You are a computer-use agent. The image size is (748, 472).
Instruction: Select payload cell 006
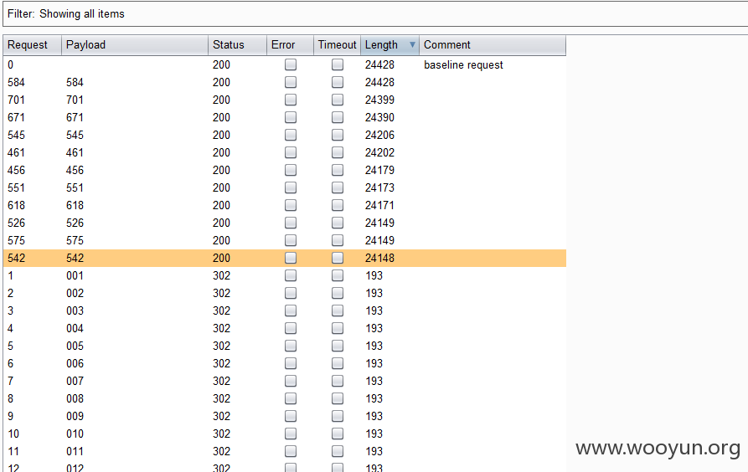75,363
